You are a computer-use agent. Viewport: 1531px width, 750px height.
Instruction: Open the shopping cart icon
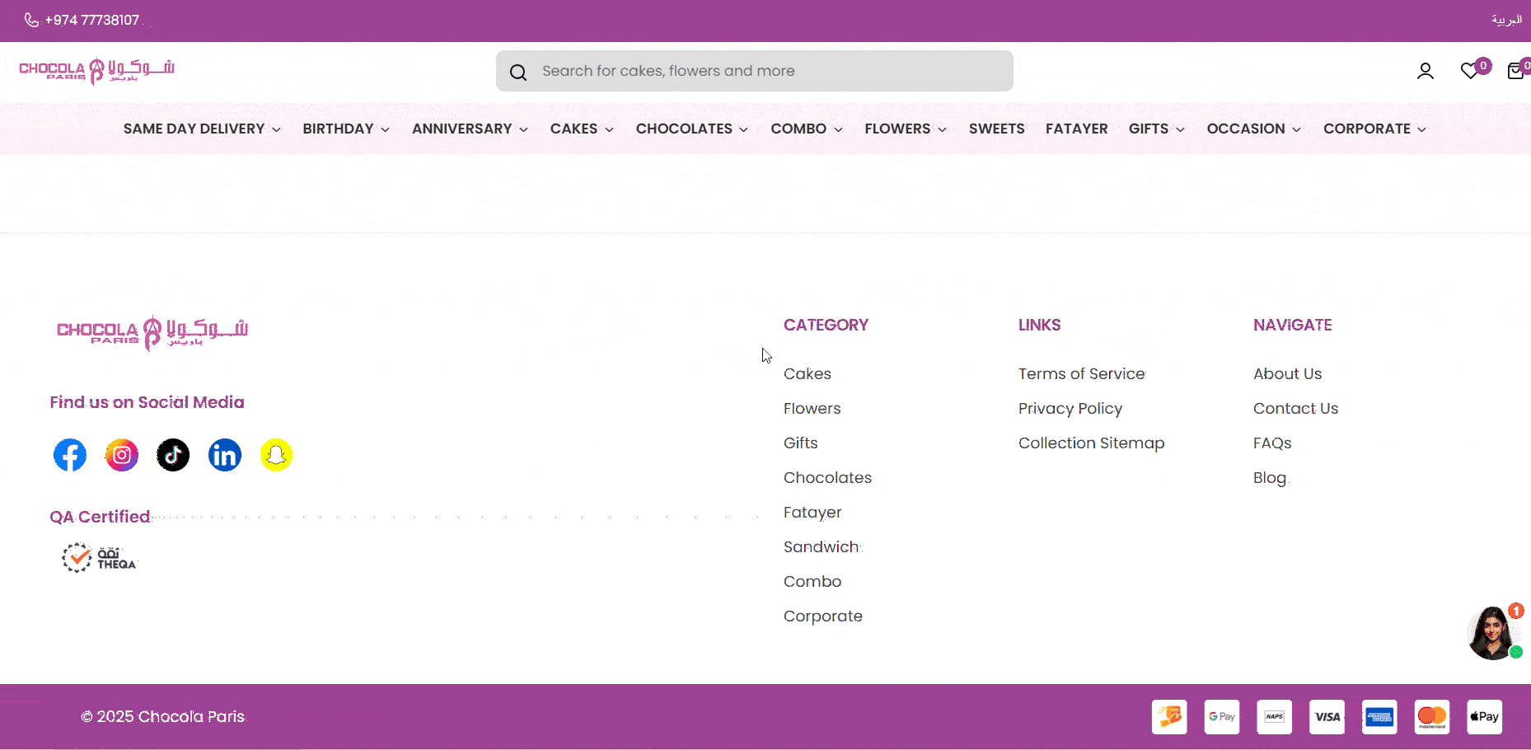point(1516,72)
